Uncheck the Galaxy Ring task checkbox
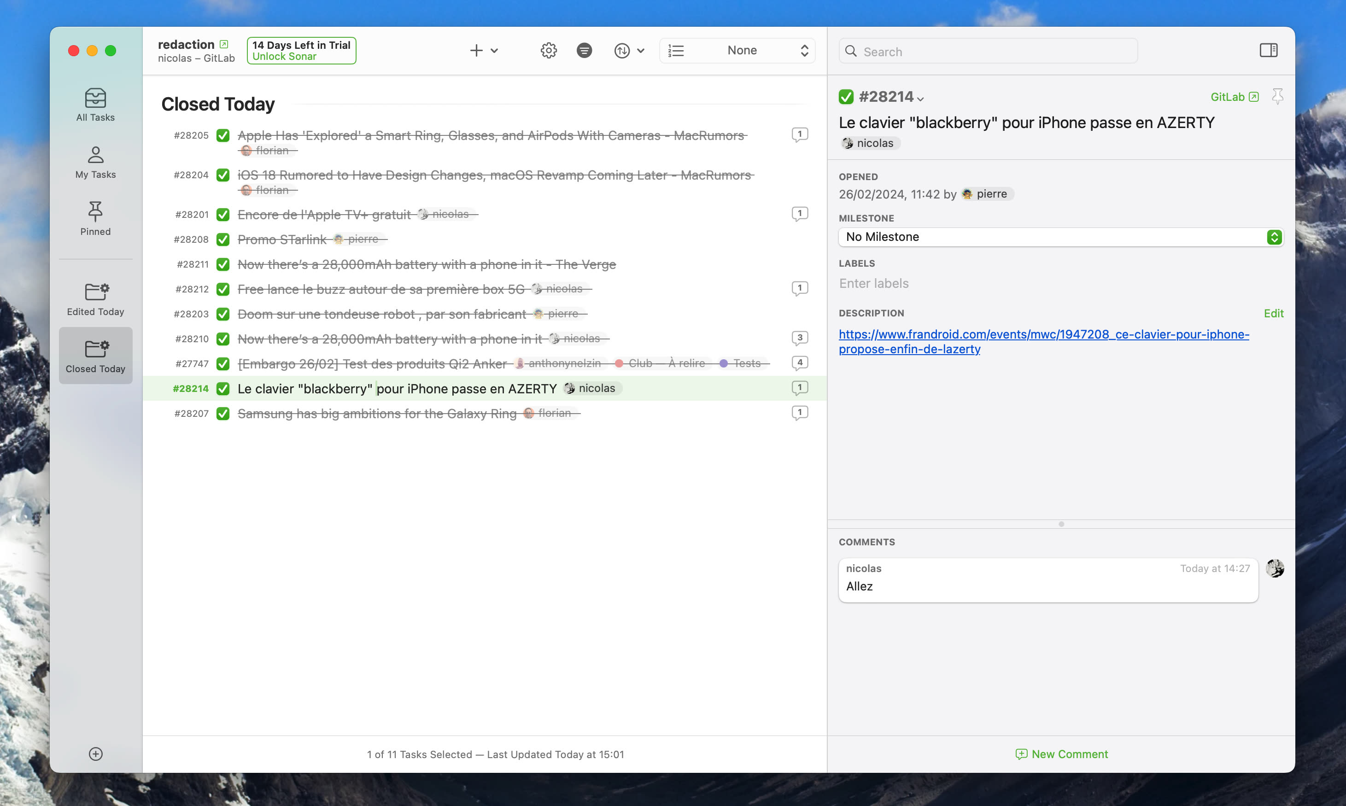Image resolution: width=1346 pixels, height=806 pixels. pyautogui.click(x=222, y=413)
